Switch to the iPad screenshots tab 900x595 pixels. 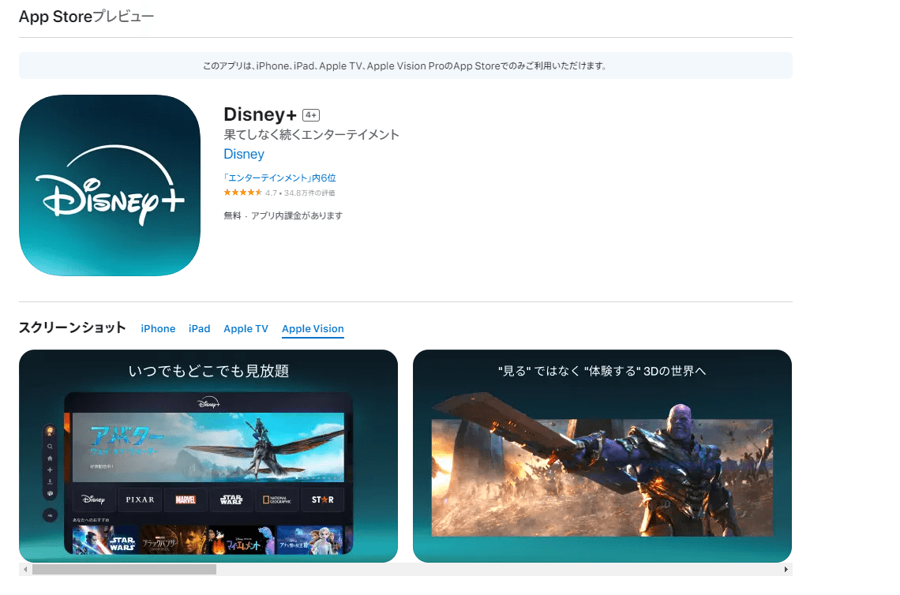point(200,329)
